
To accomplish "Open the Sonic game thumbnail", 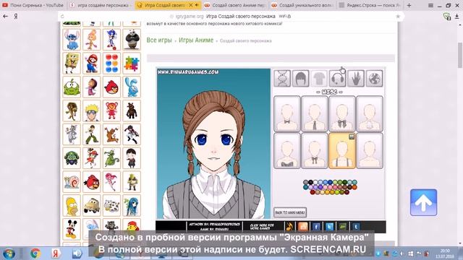I will click(x=111, y=40).
